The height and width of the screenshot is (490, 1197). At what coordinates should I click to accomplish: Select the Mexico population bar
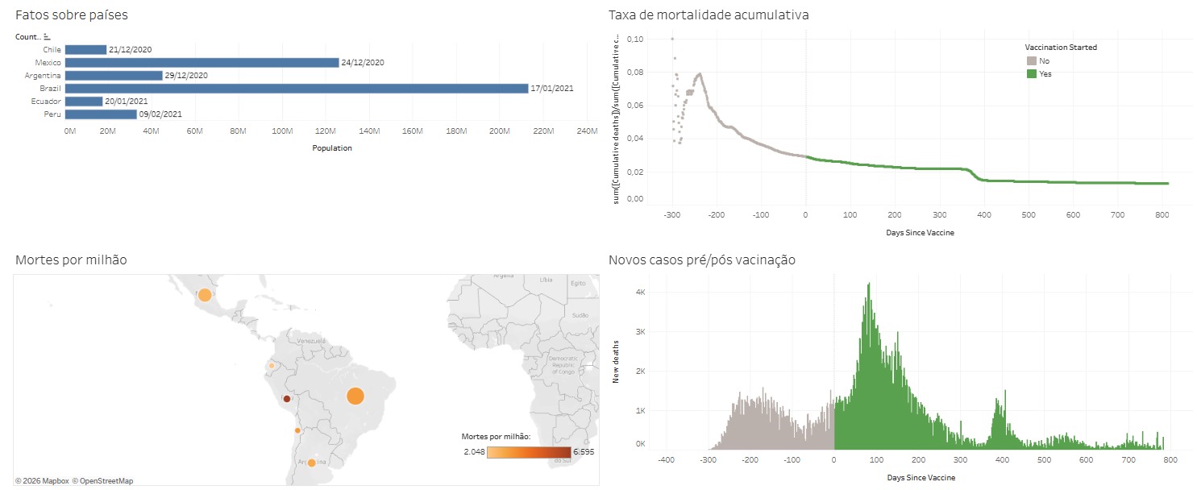point(202,63)
